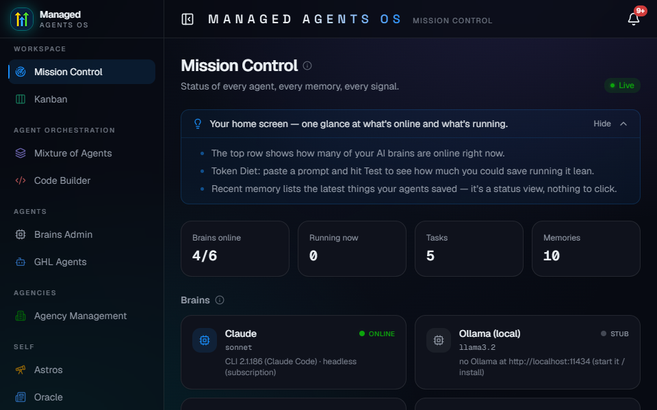Click the 'llama3.2' model label
Image resolution: width=657 pixels, height=410 pixels.
(x=477, y=347)
